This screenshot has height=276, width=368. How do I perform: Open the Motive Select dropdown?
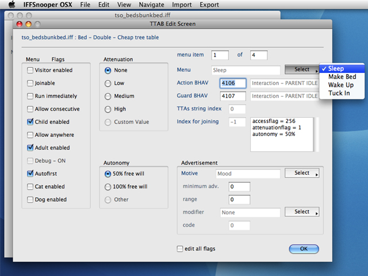[x=302, y=173]
